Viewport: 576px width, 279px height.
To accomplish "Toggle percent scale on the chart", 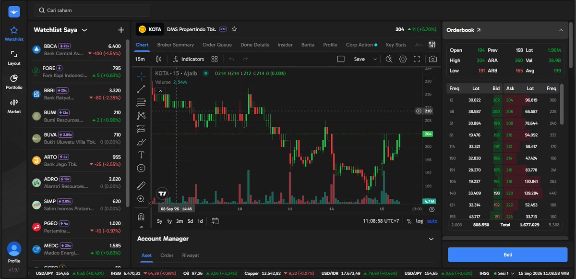I will tap(409, 221).
